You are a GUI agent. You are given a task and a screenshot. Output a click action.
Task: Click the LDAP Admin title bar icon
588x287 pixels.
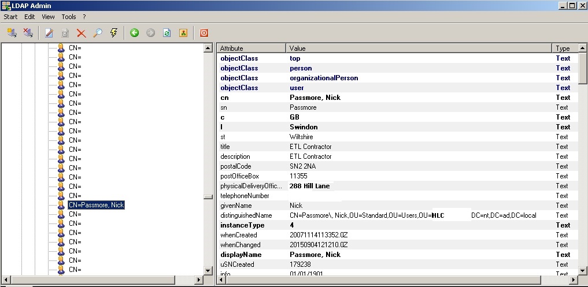tap(6, 5)
